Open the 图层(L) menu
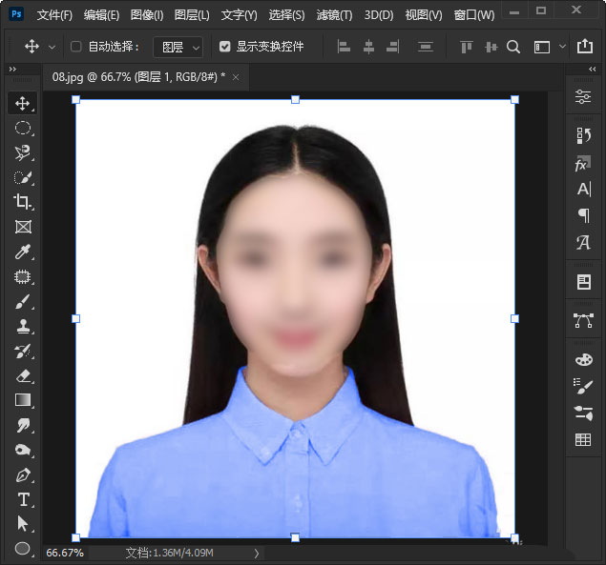This screenshot has width=606, height=565. 192,14
